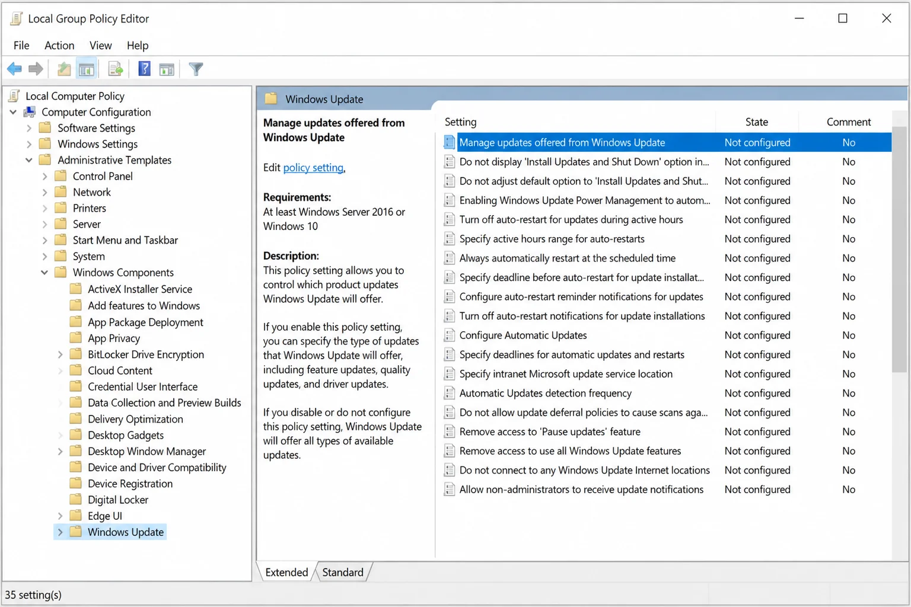Click the Forward arrow toolbar icon
The height and width of the screenshot is (607, 911).
[x=36, y=69]
